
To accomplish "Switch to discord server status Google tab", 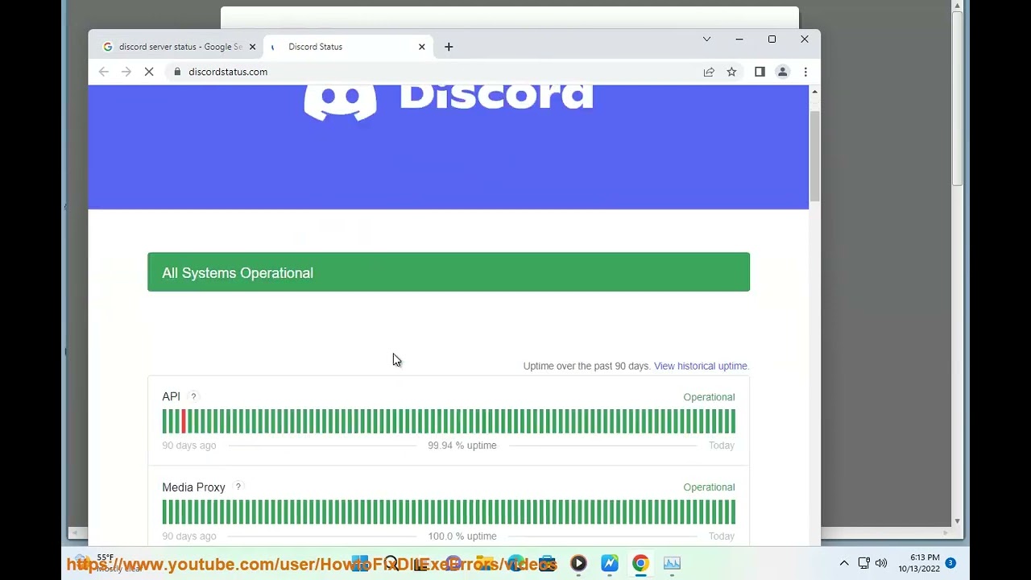I will click(179, 47).
